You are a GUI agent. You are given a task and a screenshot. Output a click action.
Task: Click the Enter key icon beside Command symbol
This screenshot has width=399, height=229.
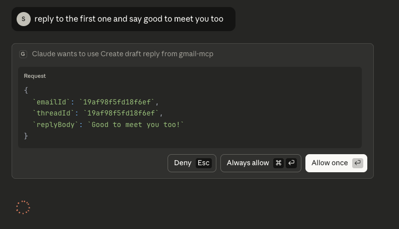(x=291, y=163)
